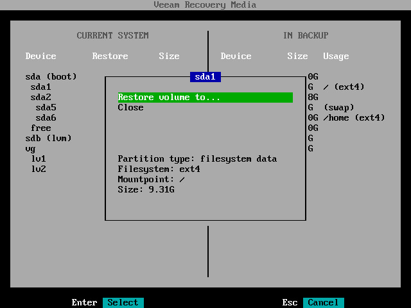
Task: Select the sda5 partition row
Action: tap(46, 107)
